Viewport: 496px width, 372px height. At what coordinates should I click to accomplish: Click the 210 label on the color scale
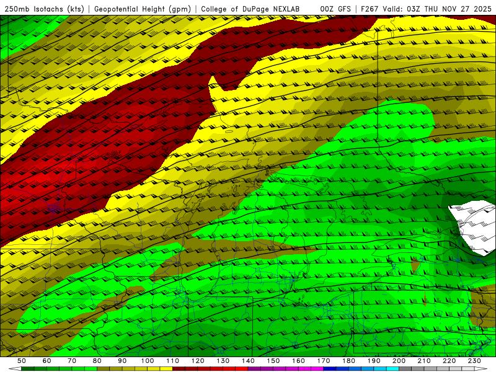click(424, 361)
